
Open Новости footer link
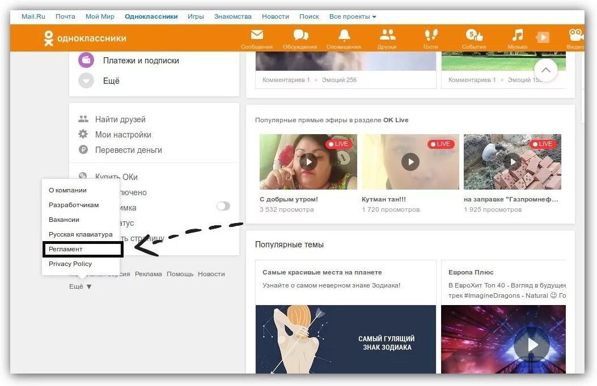click(x=211, y=274)
